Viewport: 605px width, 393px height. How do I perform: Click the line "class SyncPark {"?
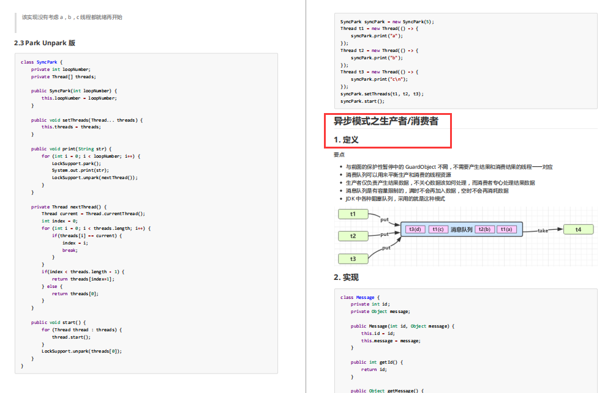click(x=42, y=62)
